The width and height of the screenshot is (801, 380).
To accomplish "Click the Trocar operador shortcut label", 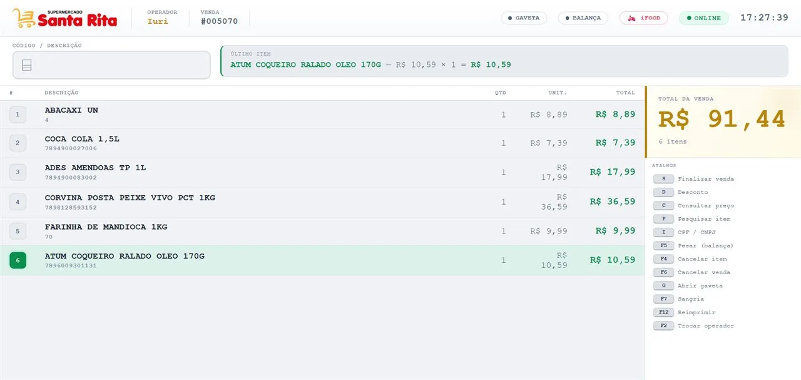I will [706, 326].
